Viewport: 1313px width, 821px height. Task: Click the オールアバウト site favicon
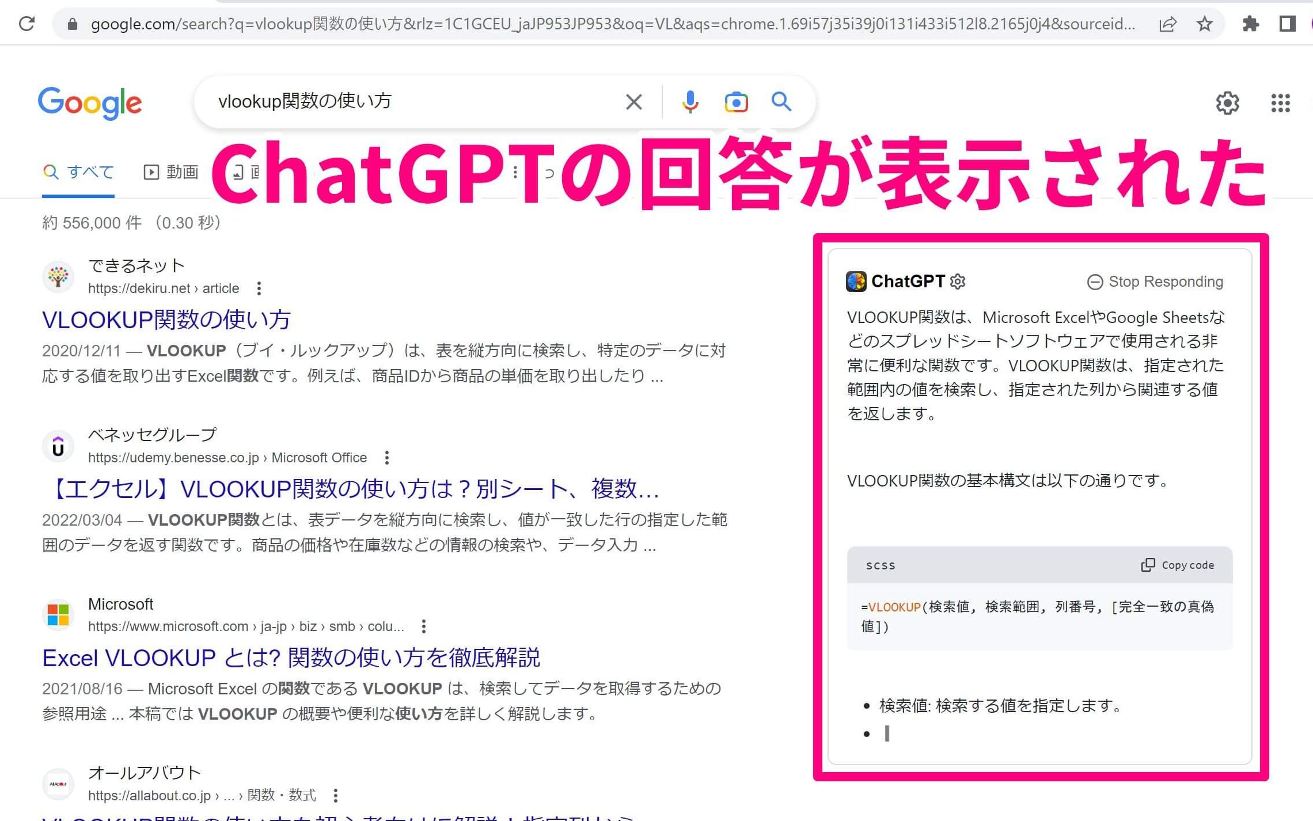click(x=58, y=784)
